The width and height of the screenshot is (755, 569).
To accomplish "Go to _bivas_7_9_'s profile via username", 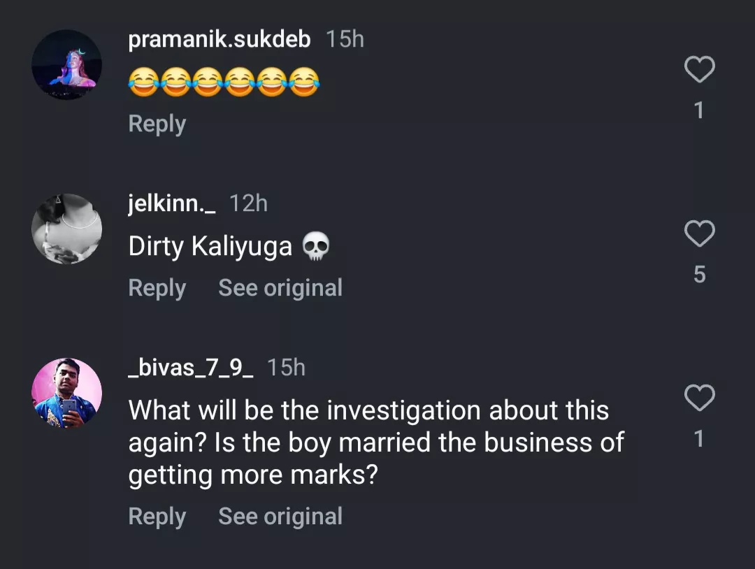I will (191, 367).
